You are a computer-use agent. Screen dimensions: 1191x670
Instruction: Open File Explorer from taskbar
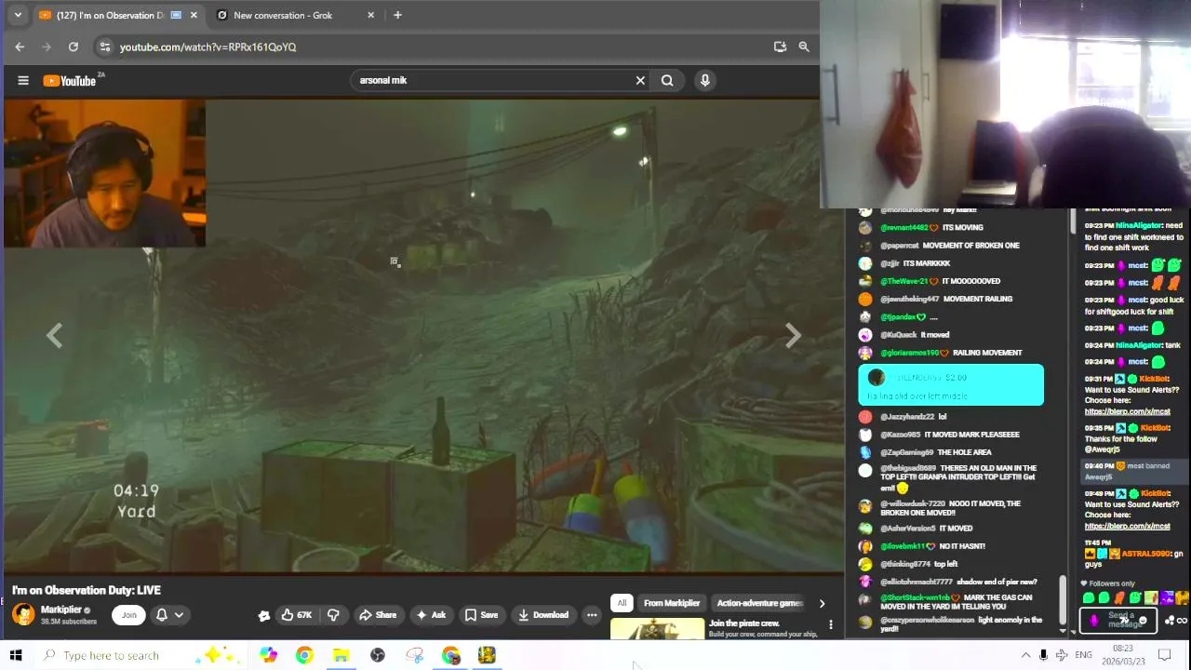(x=341, y=655)
